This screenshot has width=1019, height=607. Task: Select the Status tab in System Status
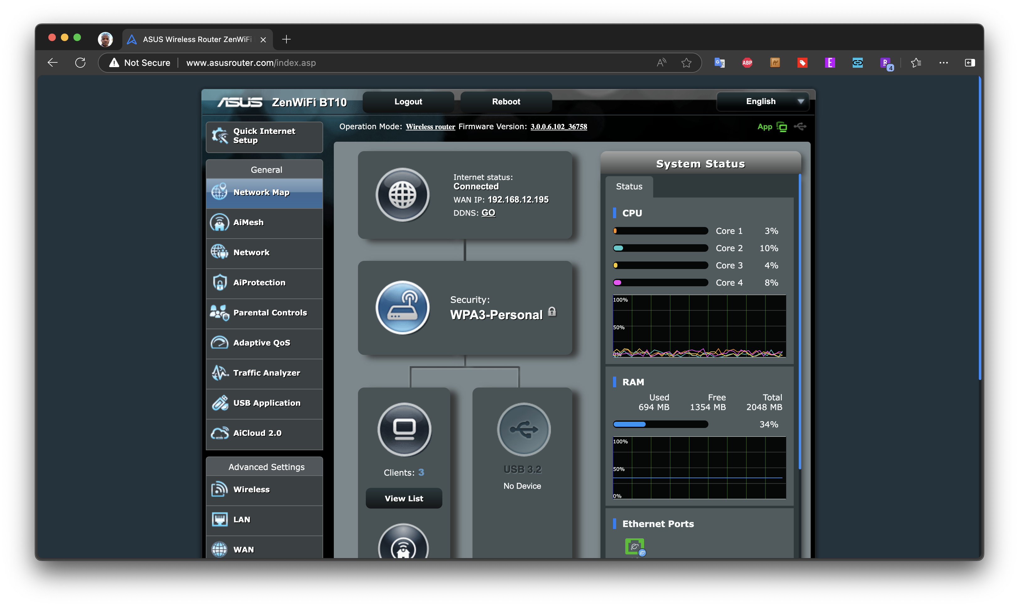(629, 187)
